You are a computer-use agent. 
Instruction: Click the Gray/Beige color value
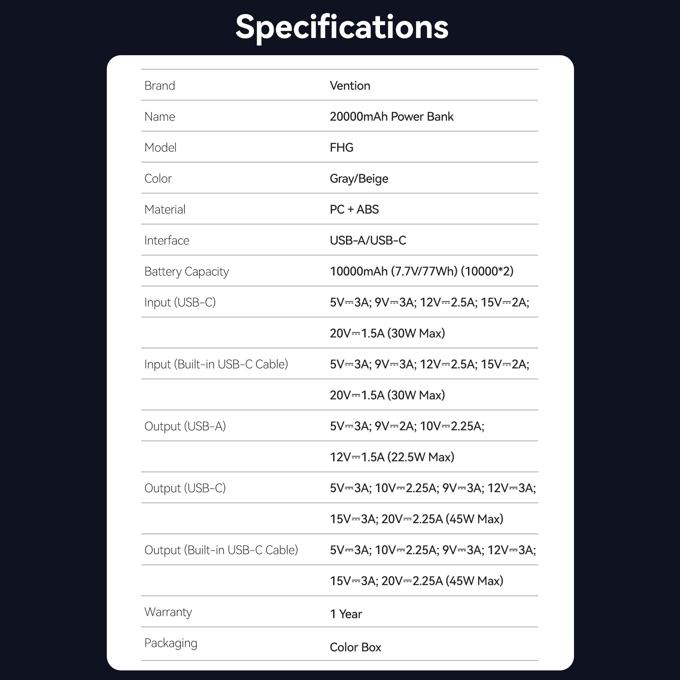[359, 178]
